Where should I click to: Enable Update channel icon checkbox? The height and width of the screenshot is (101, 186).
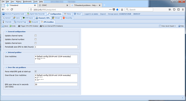(x=36, y=43)
